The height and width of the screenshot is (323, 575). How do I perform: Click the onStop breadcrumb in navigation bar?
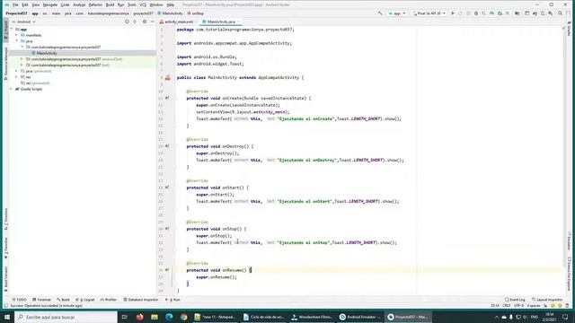click(x=196, y=13)
